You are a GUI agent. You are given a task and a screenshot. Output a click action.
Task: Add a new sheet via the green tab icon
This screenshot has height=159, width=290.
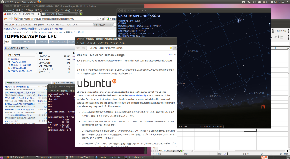pos(182,151)
